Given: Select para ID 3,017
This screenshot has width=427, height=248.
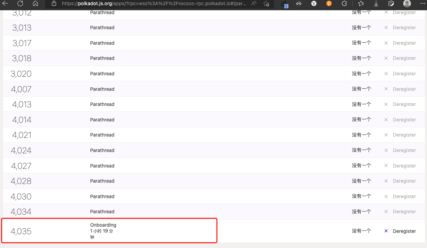Looking at the screenshot, I should (22, 43).
